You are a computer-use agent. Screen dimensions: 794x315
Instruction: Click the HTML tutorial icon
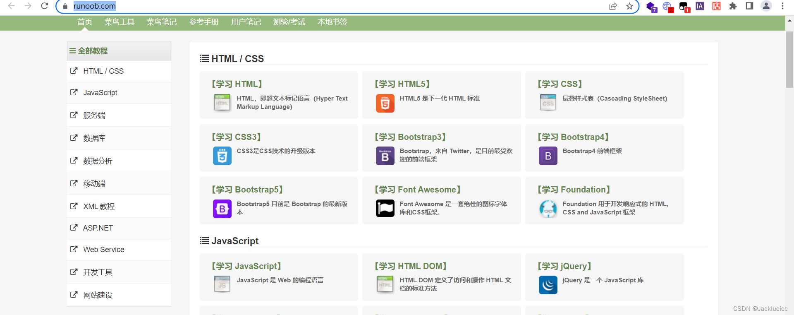pos(222,103)
